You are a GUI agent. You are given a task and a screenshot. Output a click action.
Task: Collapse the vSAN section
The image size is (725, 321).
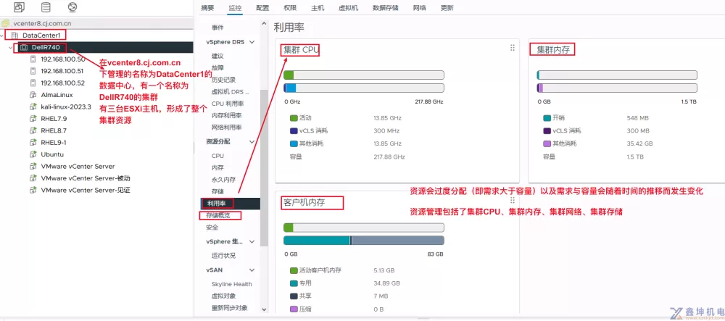pyautogui.click(x=252, y=270)
